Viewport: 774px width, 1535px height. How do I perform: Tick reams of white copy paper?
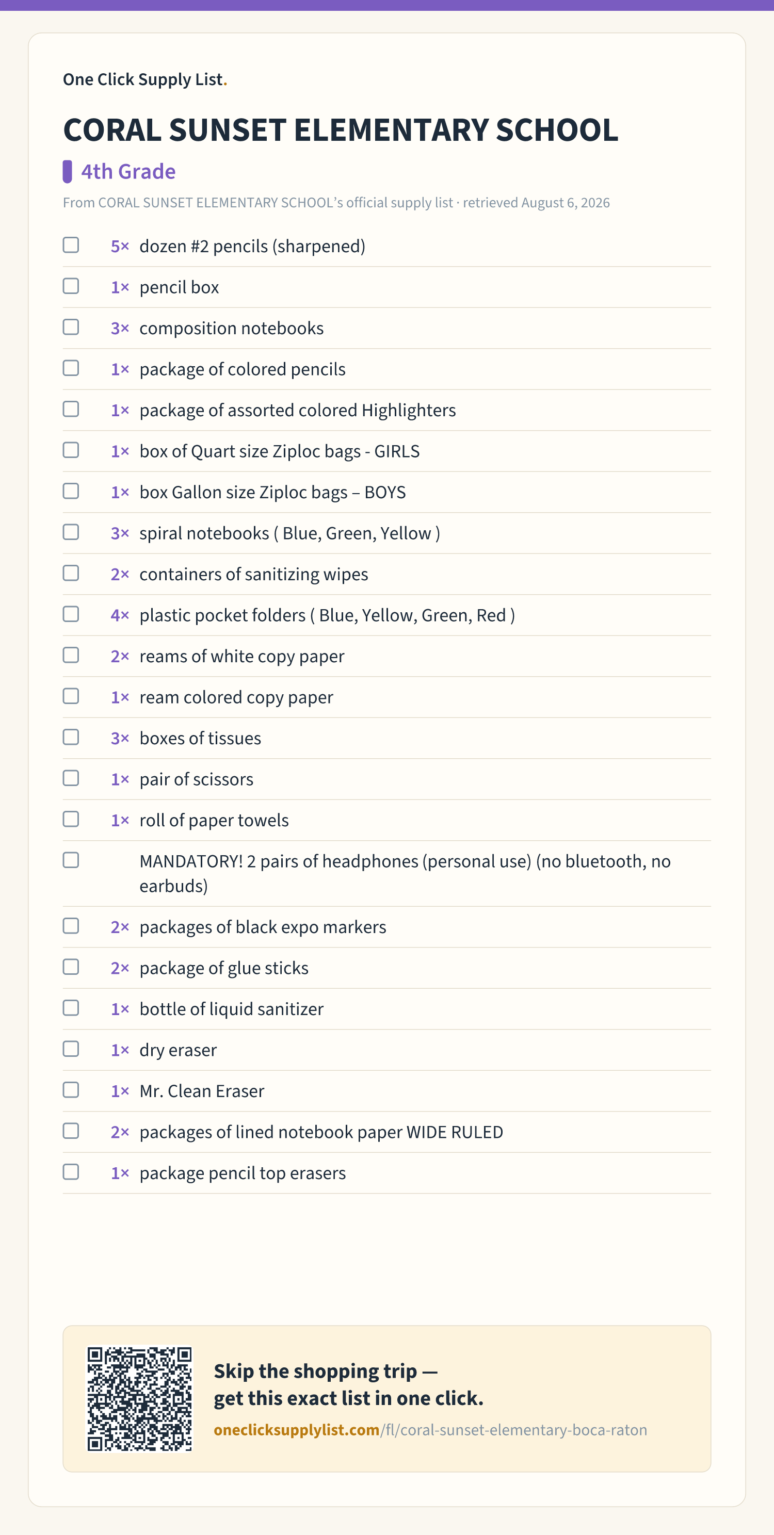coord(71,655)
